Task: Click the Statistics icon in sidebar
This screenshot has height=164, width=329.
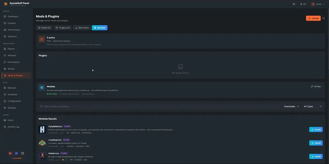Action: coord(5,36)
